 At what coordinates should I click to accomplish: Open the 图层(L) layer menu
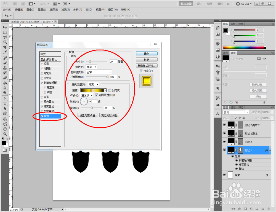pos(42,9)
